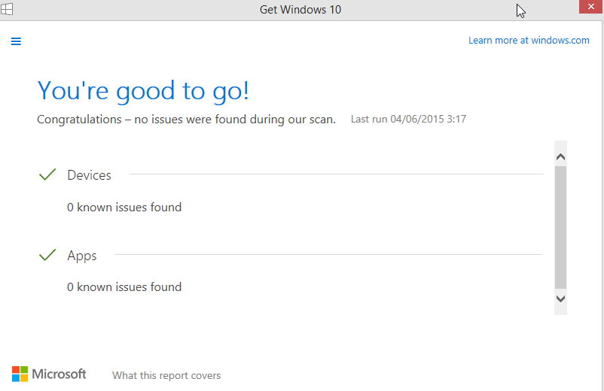604x391 pixels.
Task: Open Learn more at windows.com link
Action: (x=529, y=41)
